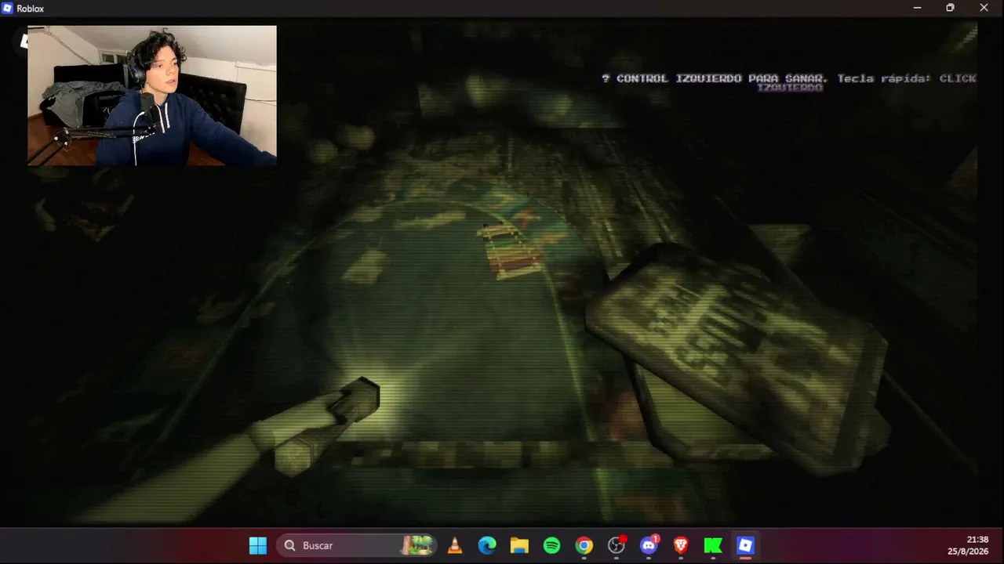Click the Roblox logo in the title bar

[8, 8]
